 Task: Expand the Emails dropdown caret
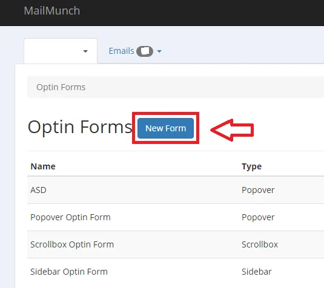(x=159, y=51)
